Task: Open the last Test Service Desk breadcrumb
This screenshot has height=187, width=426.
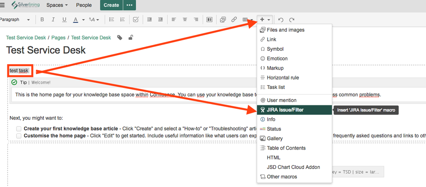Action: [x=91, y=38]
